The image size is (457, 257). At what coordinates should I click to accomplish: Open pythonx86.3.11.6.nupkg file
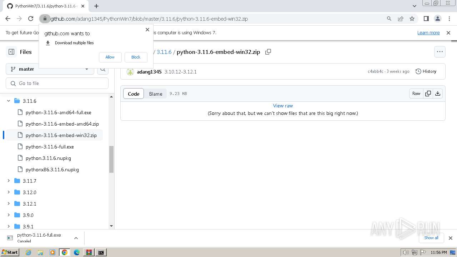pos(52,170)
